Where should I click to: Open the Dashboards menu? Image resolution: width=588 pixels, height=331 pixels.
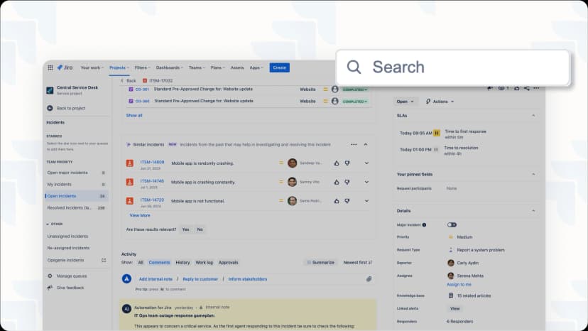pos(170,67)
